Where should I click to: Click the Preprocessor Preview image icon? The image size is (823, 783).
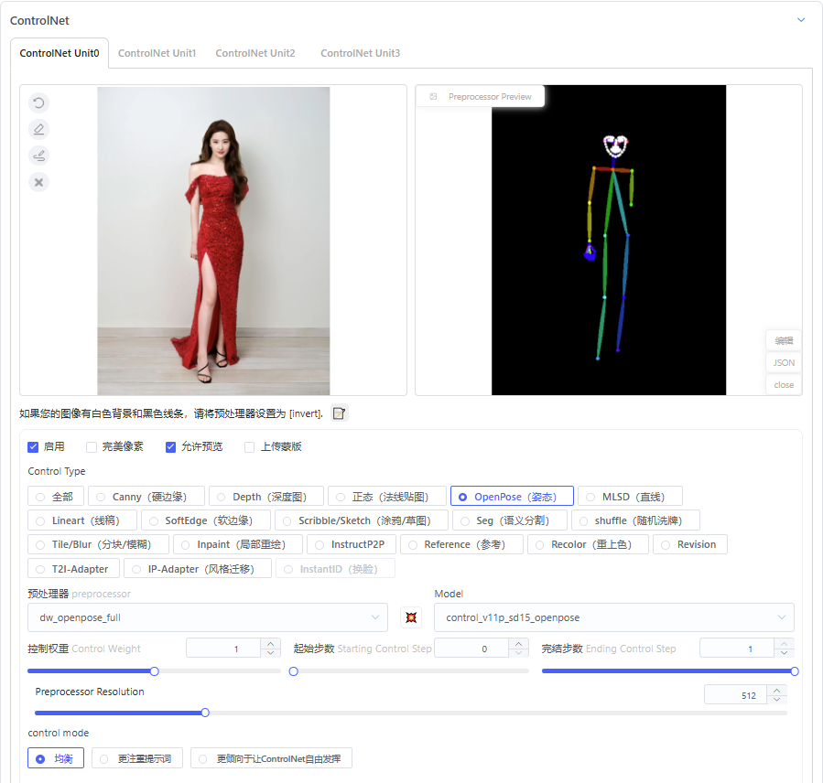click(434, 96)
